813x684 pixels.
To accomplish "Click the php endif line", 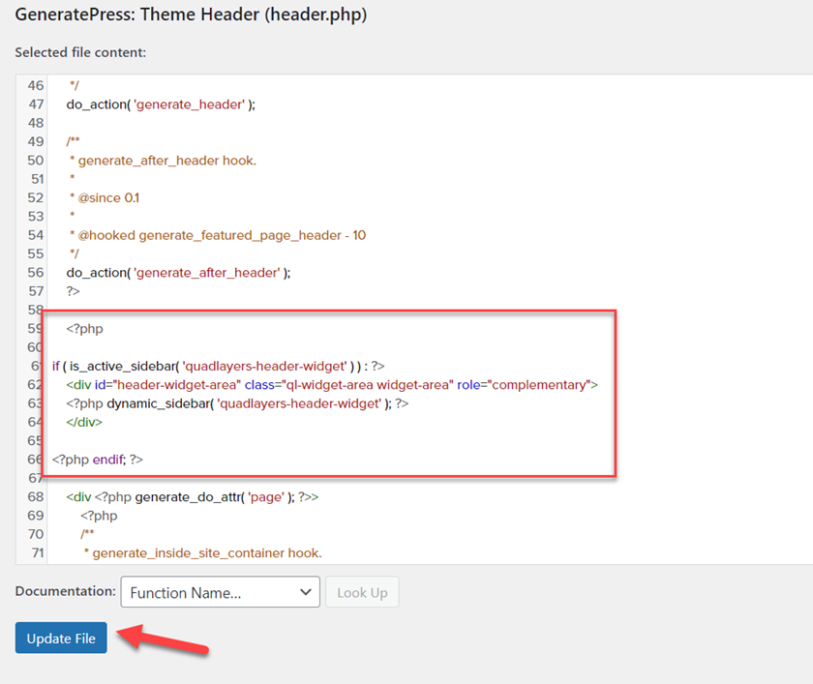I will coord(98,460).
